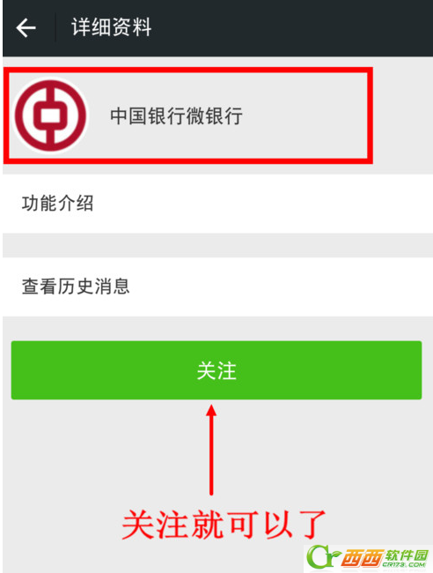
Task: Click the gray area right of the red box
Action: tap(403, 115)
